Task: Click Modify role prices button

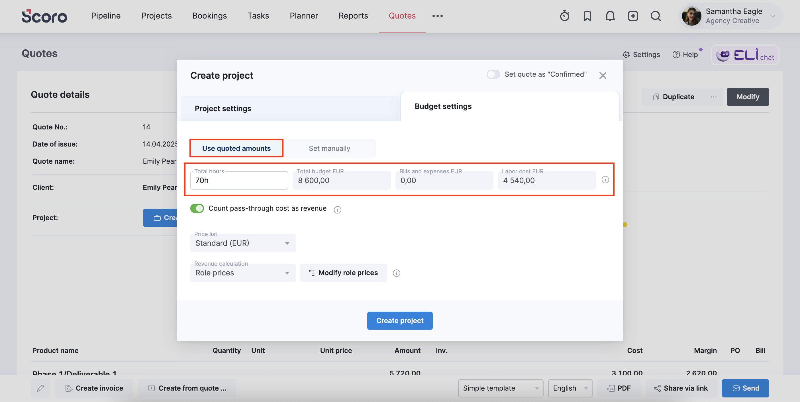Action: click(344, 273)
